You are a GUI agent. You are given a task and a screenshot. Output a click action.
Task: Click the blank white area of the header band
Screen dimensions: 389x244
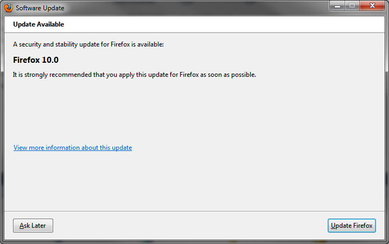217,24
